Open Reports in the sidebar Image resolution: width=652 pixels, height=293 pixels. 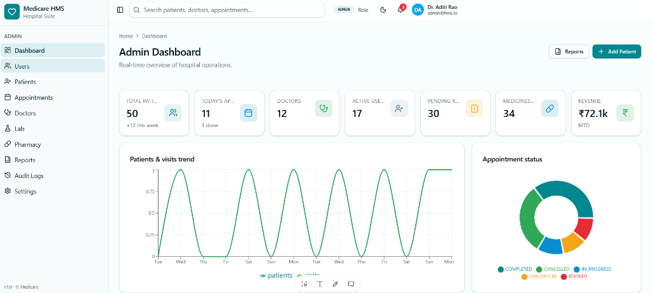[x=53, y=160]
